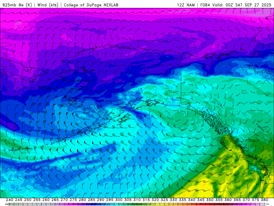Select the '12Z NAM' model run label
This screenshot has height=206, width=274.
coord(186,5)
